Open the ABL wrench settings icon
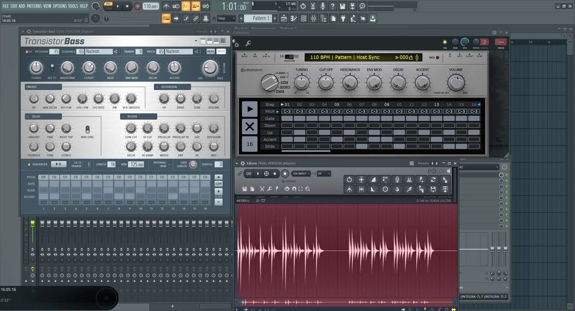The width and height of the screenshot is (575, 311). point(248,44)
